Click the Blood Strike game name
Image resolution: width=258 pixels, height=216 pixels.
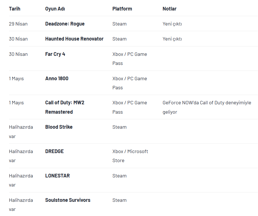click(59, 127)
